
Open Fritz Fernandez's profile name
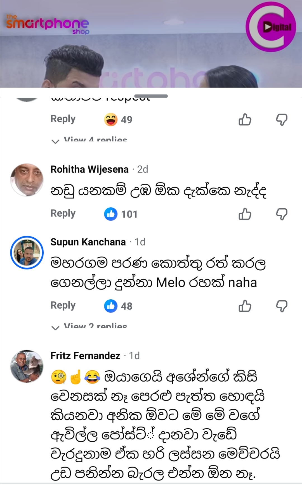(85, 356)
